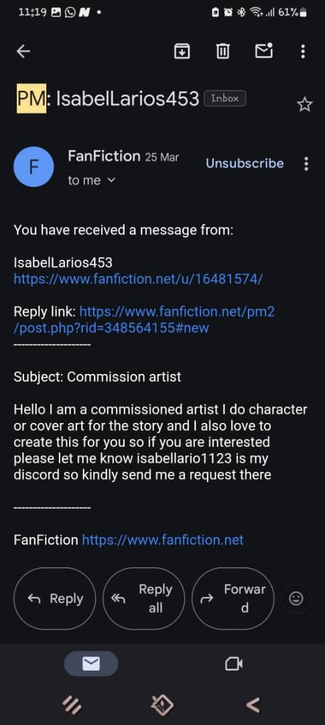
Task: Open message options beside Unsubscribe
Action: (306, 164)
